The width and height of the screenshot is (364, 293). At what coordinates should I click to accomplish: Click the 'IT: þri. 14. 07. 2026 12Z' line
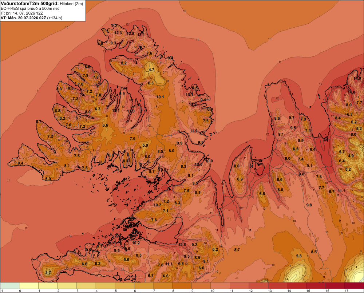22,13
